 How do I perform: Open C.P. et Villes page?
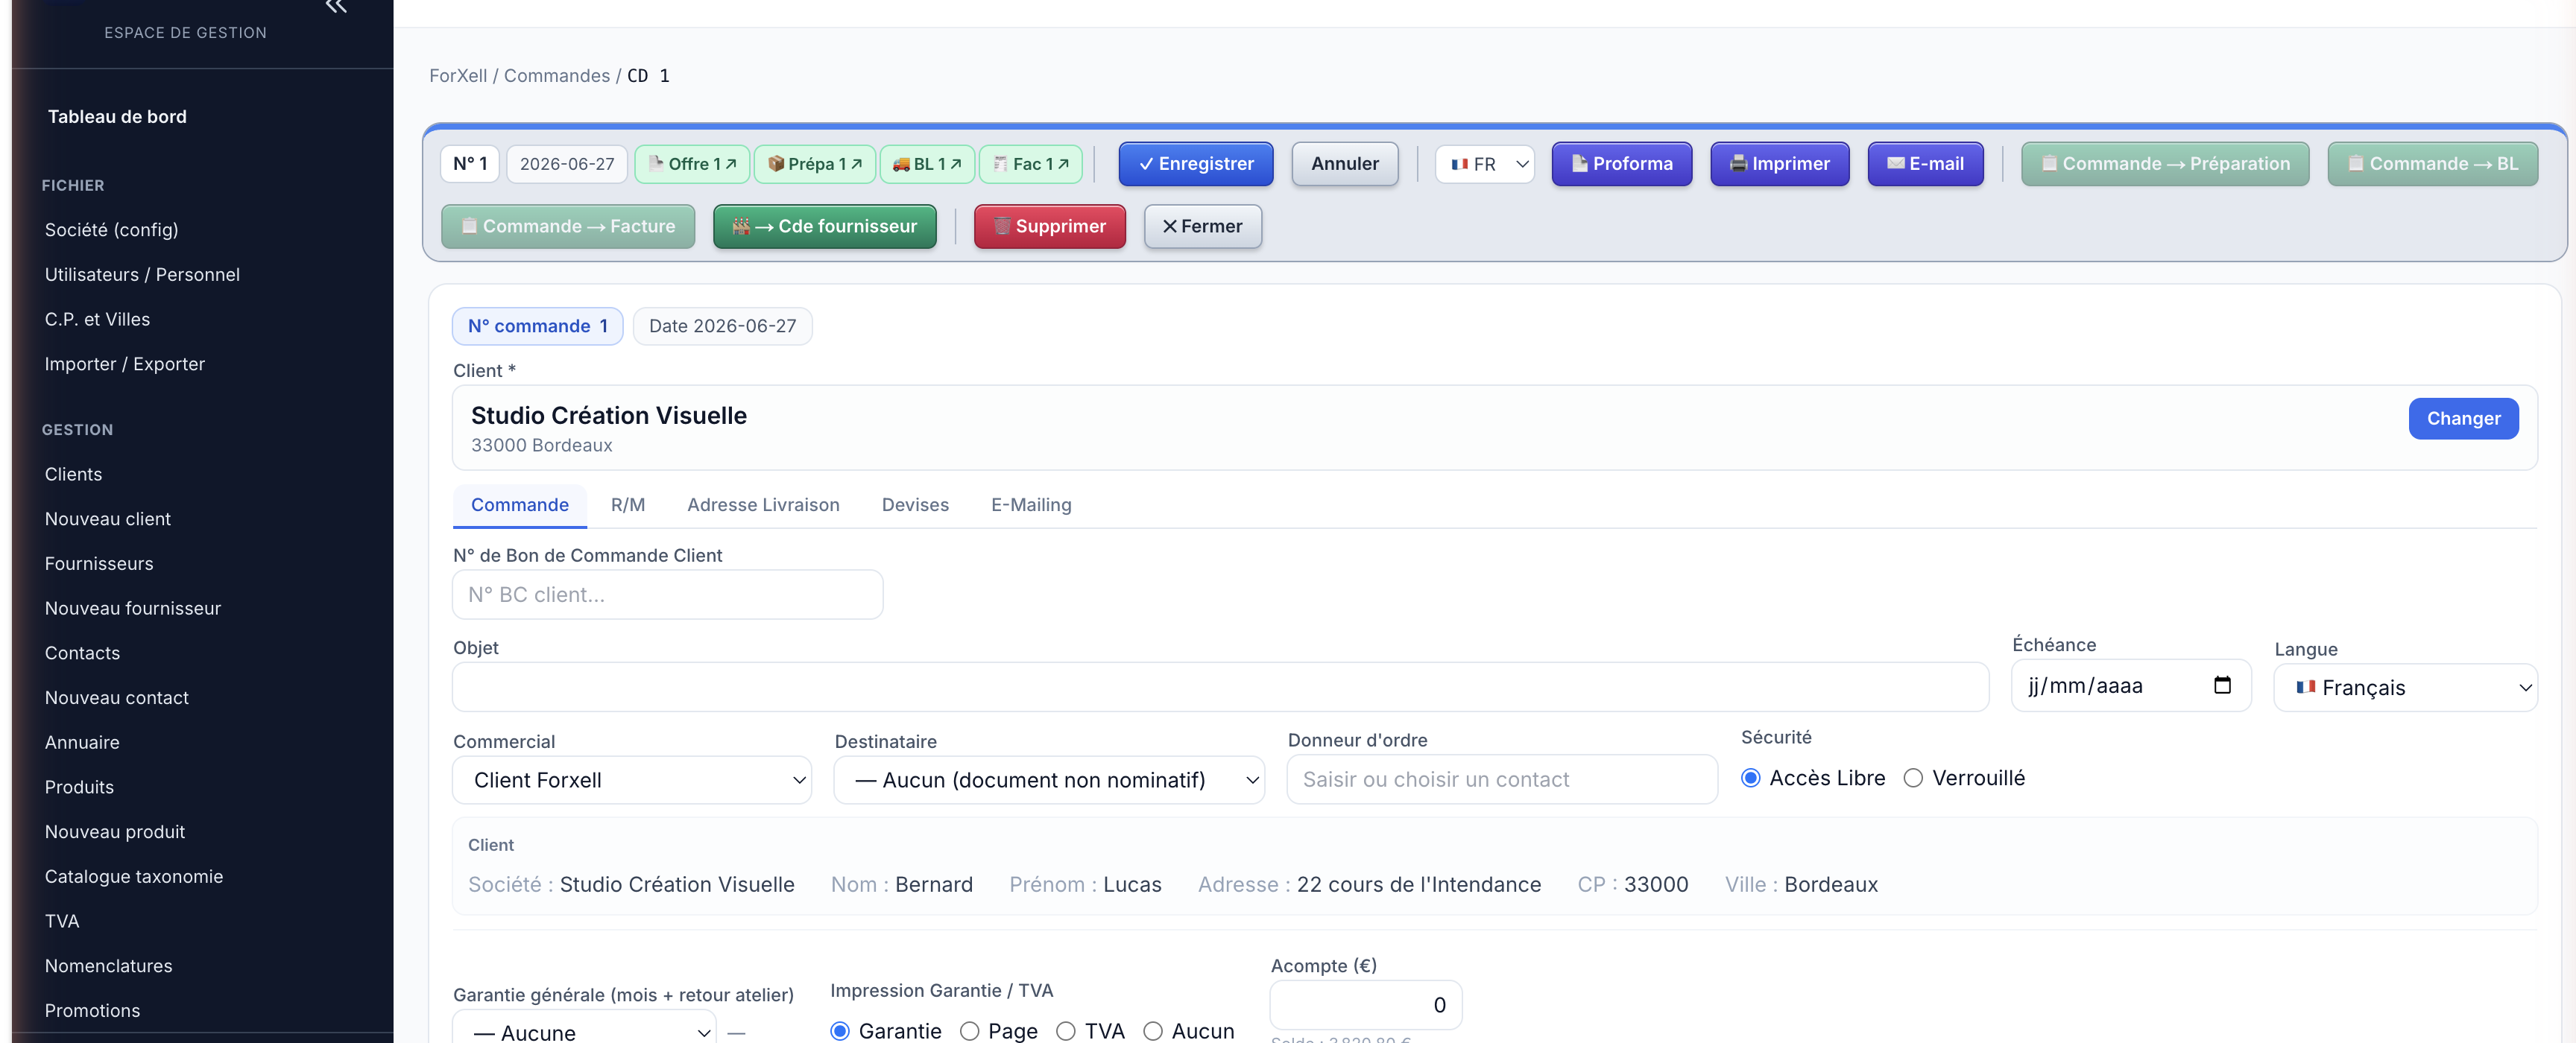coord(97,320)
